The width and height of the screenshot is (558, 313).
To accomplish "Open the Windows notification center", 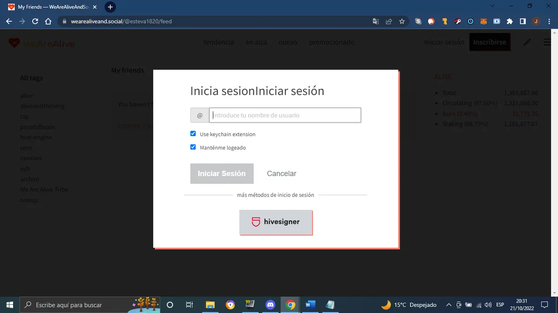I will coord(544,305).
